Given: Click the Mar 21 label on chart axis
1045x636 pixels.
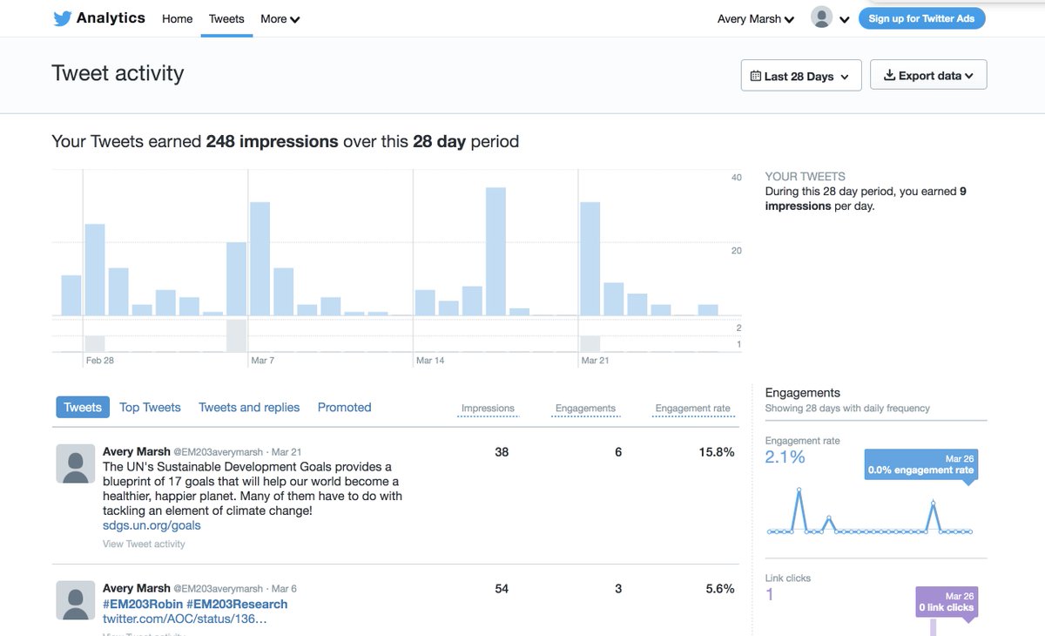Looking at the screenshot, I should [596, 360].
